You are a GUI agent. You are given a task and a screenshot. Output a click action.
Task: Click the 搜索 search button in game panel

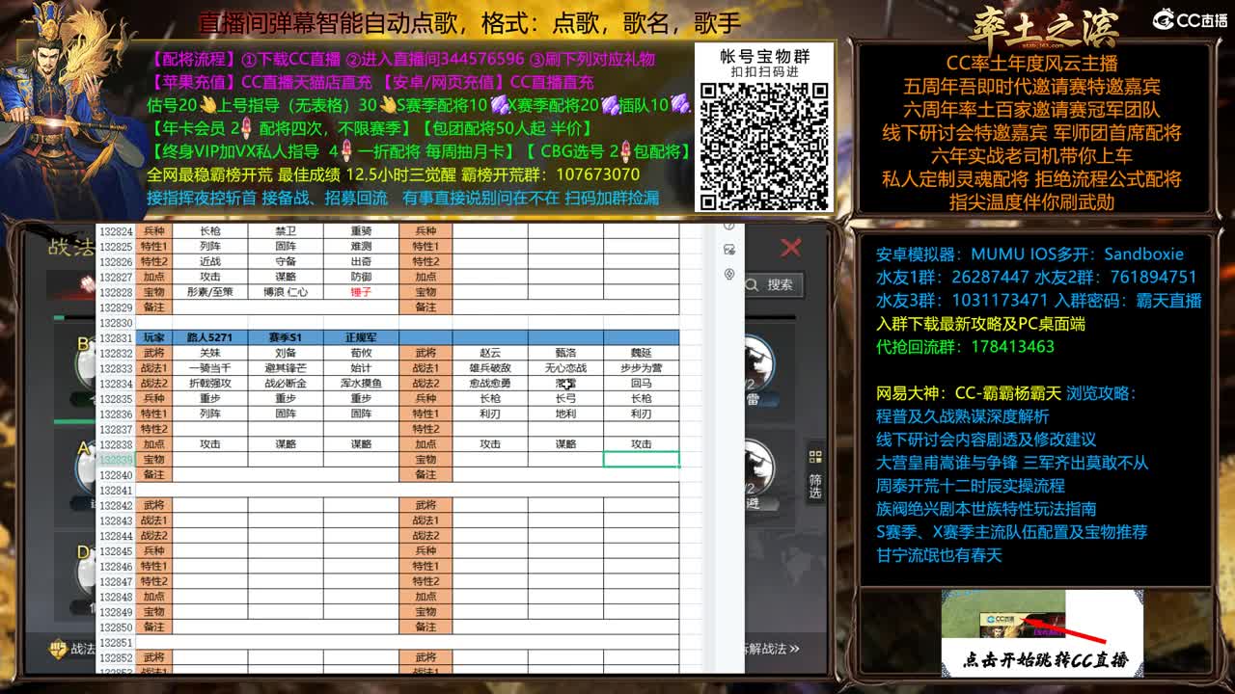[x=772, y=285]
